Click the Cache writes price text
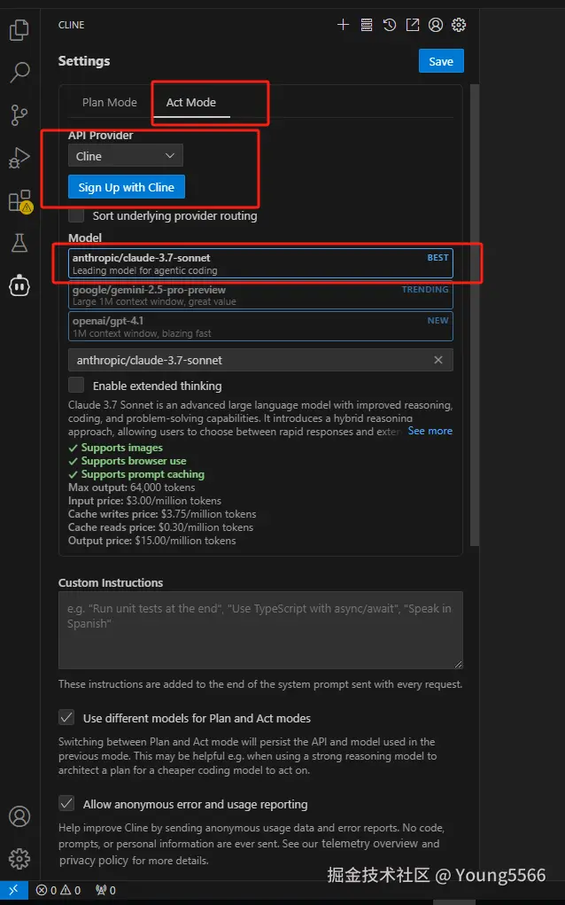This screenshot has height=905, width=565. [x=162, y=514]
